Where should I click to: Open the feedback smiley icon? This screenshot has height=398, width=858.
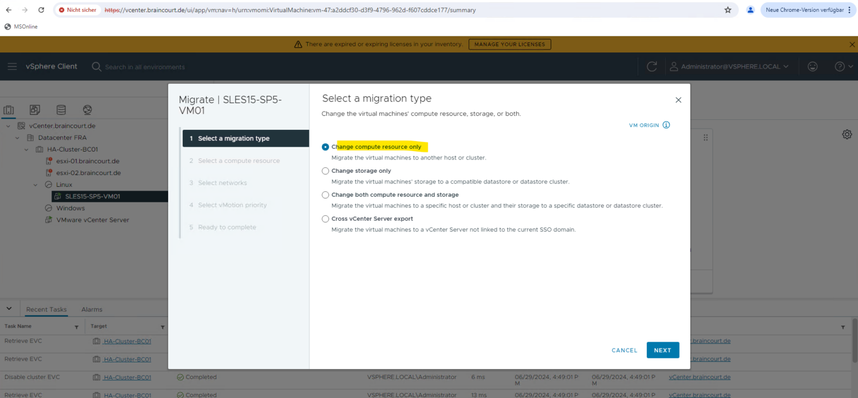pyautogui.click(x=813, y=66)
